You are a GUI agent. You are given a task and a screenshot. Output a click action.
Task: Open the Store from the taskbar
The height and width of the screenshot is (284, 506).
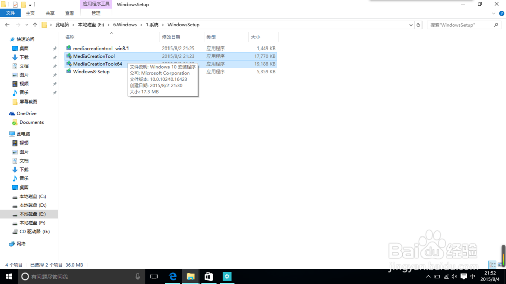tap(209, 276)
